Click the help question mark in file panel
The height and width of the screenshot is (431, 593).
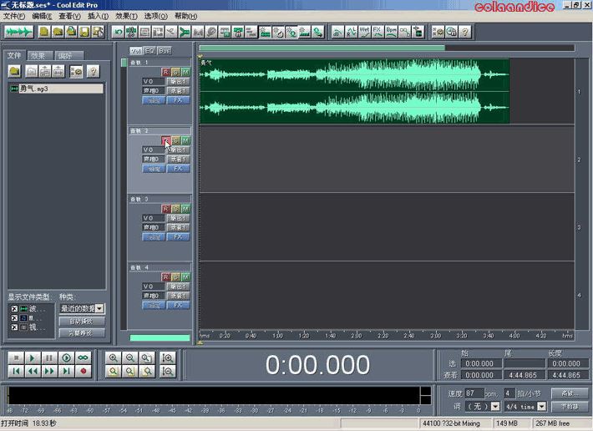point(94,72)
